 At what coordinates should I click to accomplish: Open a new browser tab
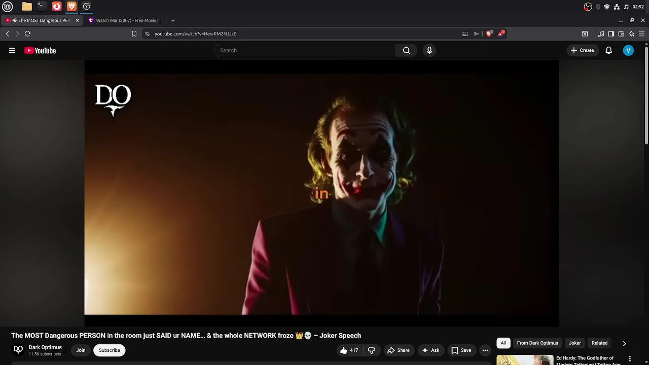pos(173,20)
